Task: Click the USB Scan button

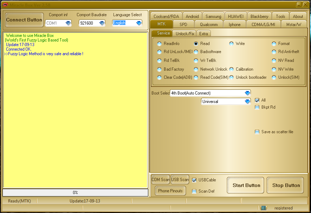Action: pyautogui.click(x=180, y=180)
